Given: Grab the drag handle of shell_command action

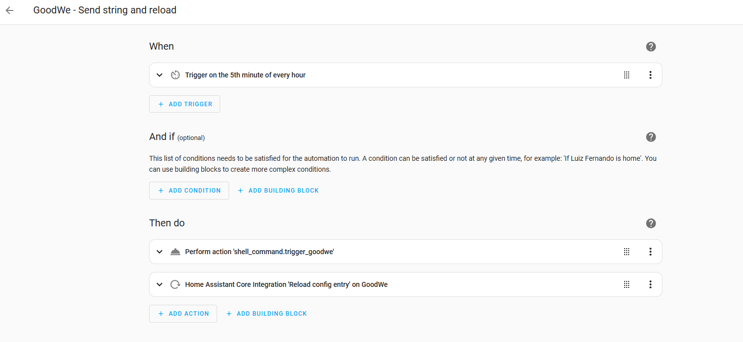Looking at the screenshot, I should [627, 252].
